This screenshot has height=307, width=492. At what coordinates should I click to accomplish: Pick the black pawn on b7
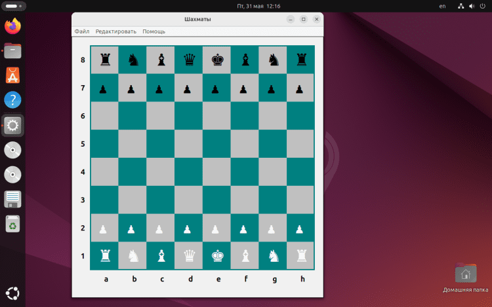[131, 90]
